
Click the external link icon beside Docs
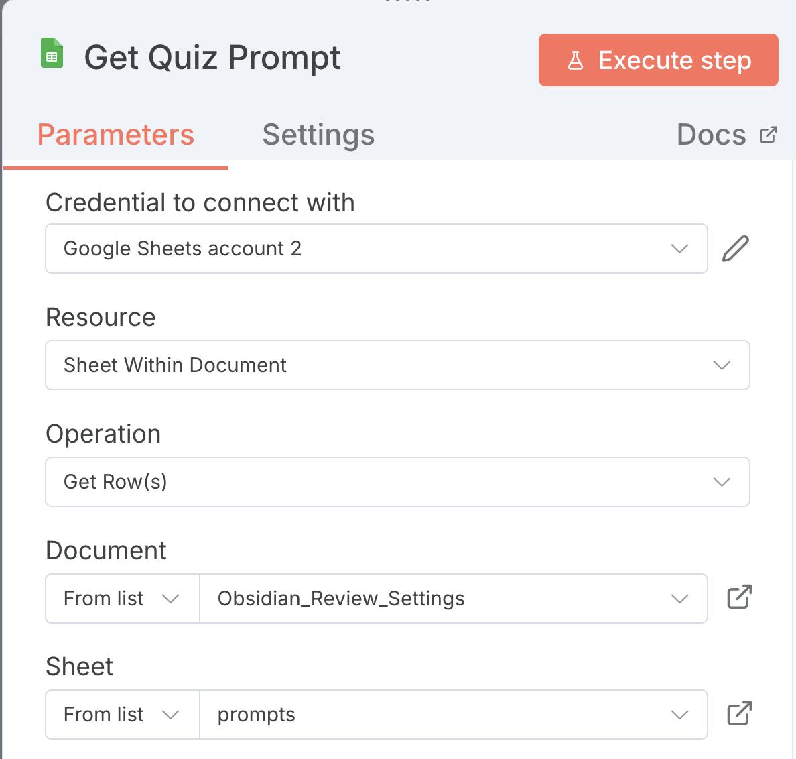(x=769, y=135)
